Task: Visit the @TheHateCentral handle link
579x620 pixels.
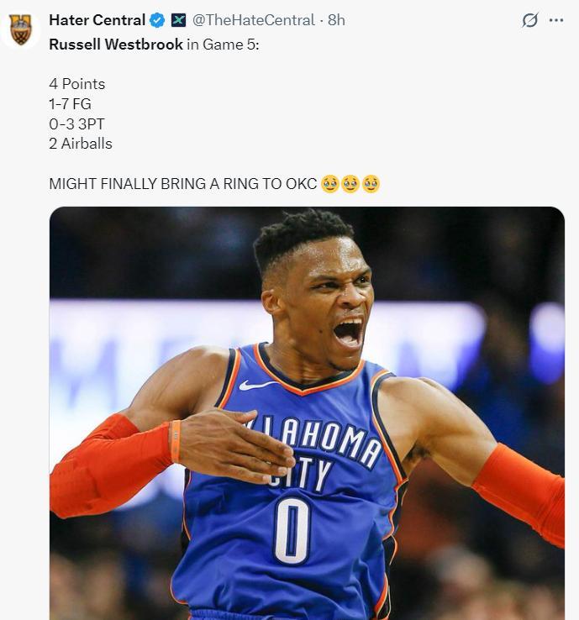Action: point(254,20)
